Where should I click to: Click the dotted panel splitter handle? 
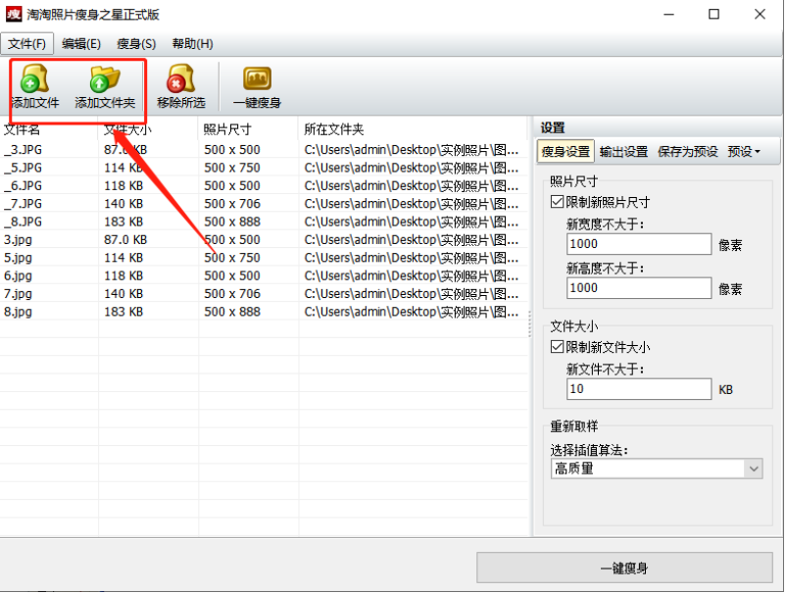pos(530,323)
